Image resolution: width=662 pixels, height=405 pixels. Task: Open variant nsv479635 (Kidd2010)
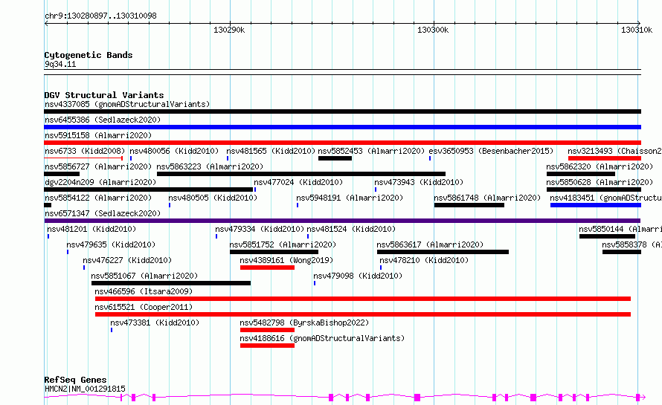[x=111, y=244]
